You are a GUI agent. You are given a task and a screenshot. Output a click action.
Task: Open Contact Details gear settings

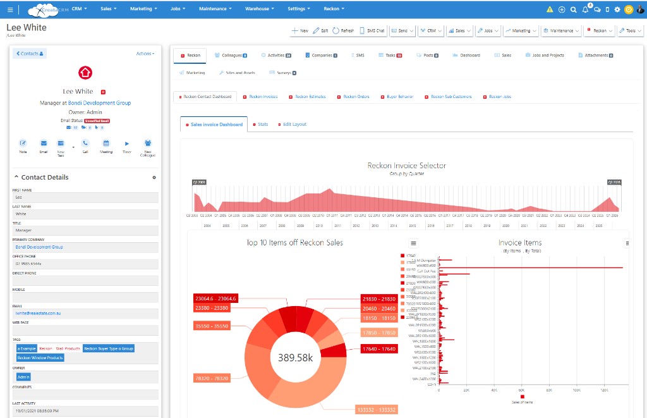click(x=154, y=178)
